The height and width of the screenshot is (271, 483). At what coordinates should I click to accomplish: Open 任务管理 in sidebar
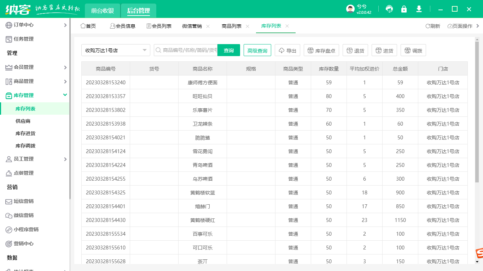coord(24,39)
